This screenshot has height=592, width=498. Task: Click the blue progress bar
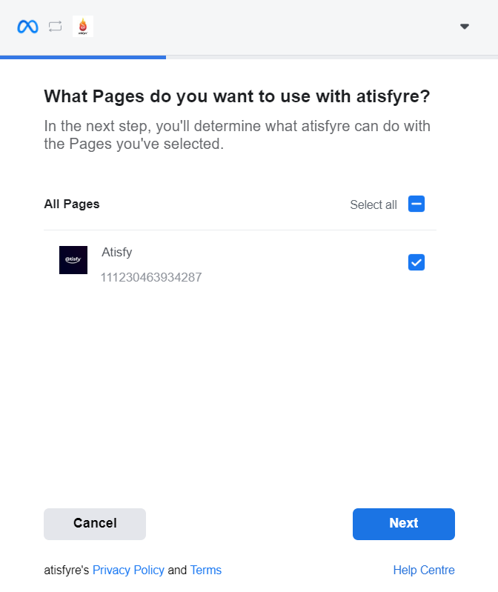pos(83,57)
